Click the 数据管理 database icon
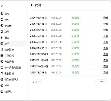This screenshot has width=111, height=101. coord(2,50)
